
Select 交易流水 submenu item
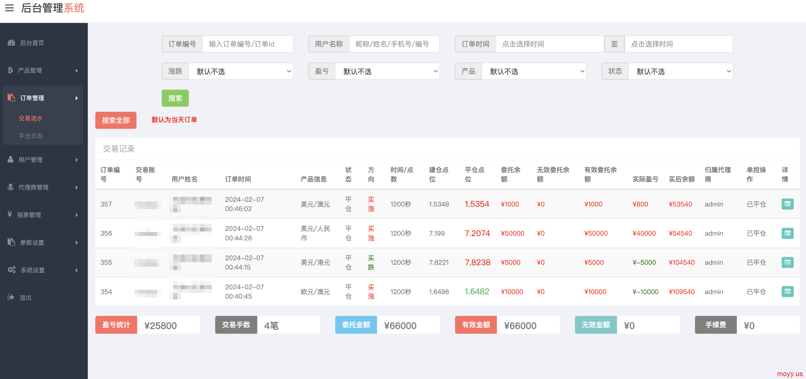(x=31, y=118)
